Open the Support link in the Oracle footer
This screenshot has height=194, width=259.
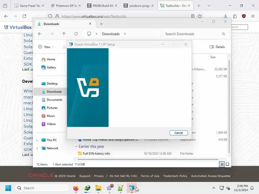[85, 176]
